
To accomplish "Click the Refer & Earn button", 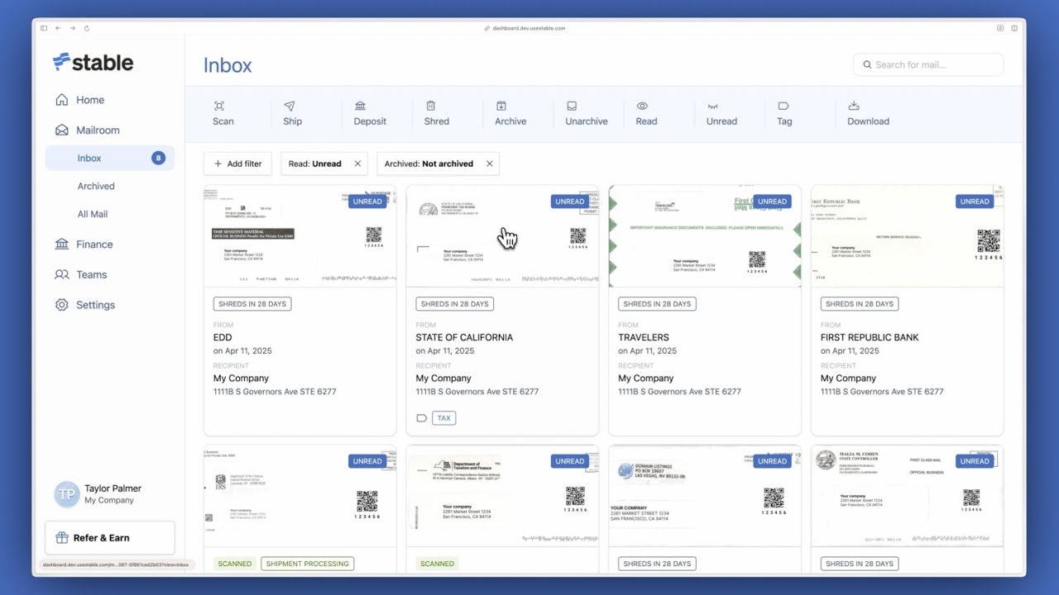I will (109, 538).
